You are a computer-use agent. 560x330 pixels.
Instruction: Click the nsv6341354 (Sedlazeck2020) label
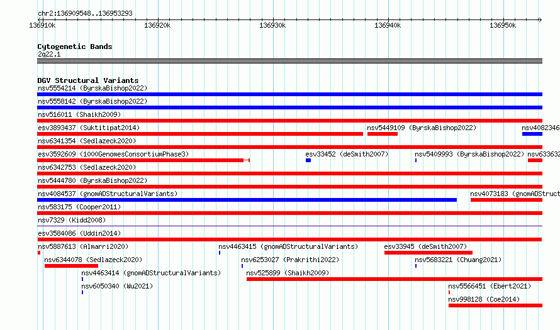[87, 141]
